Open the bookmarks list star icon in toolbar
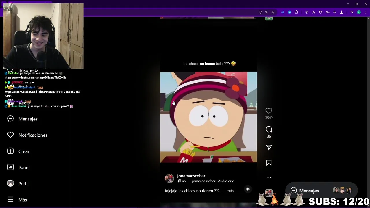This screenshot has width=370, height=208. click(x=314, y=12)
